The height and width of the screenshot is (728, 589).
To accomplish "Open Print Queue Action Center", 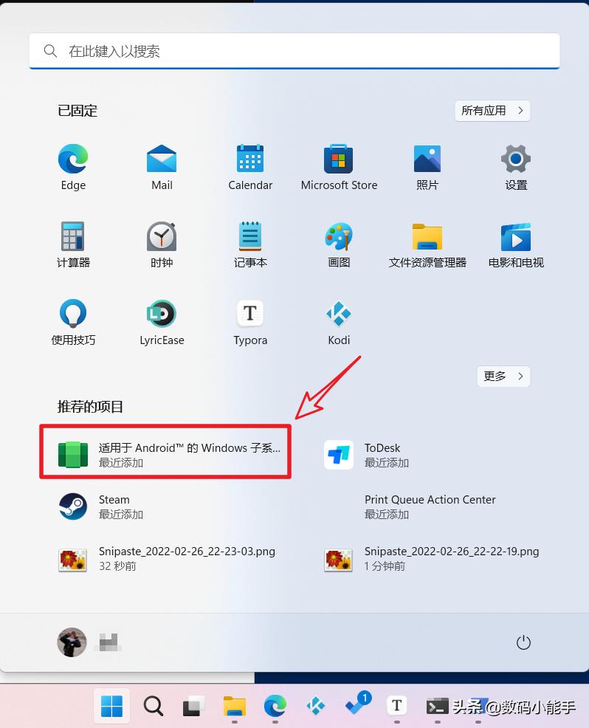I will [x=430, y=506].
